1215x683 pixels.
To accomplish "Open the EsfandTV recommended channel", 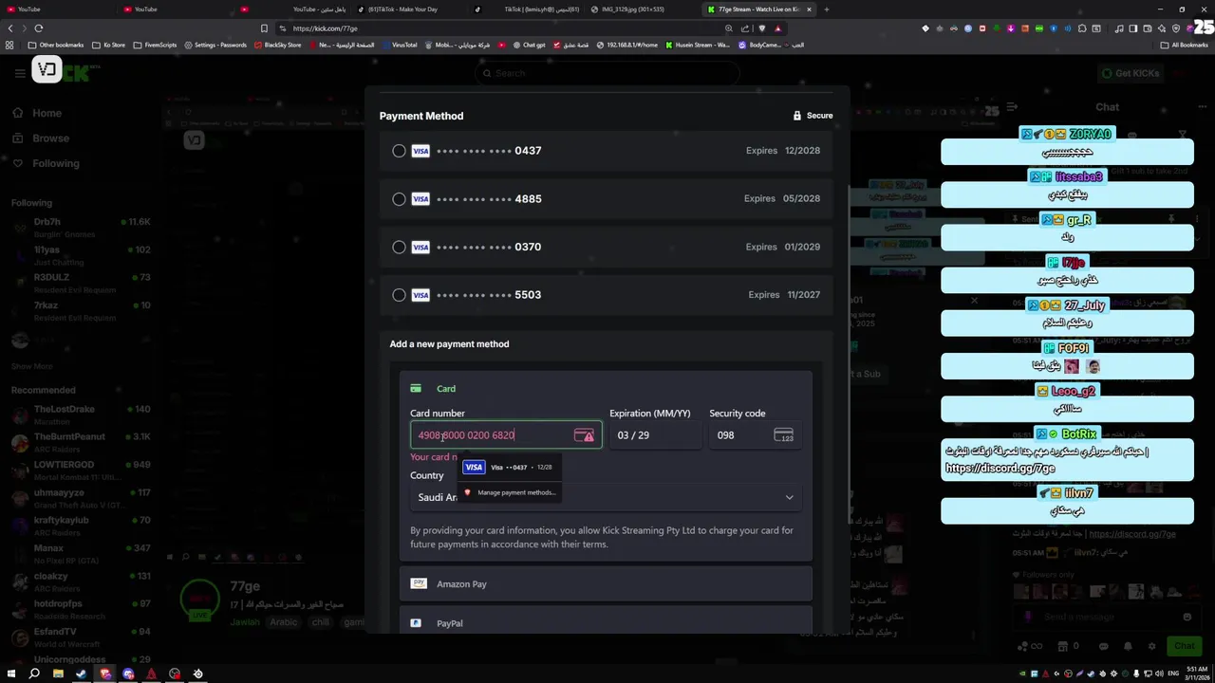I will pyautogui.click(x=81, y=637).
